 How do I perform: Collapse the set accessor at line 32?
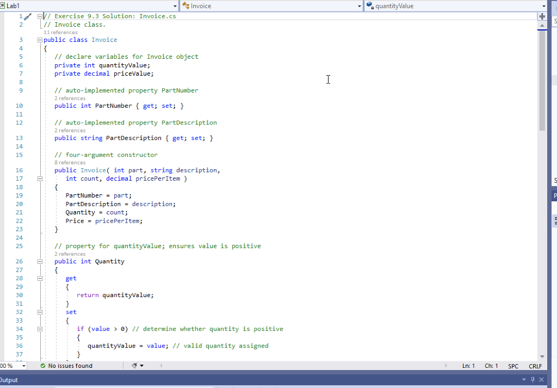click(x=40, y=312)
